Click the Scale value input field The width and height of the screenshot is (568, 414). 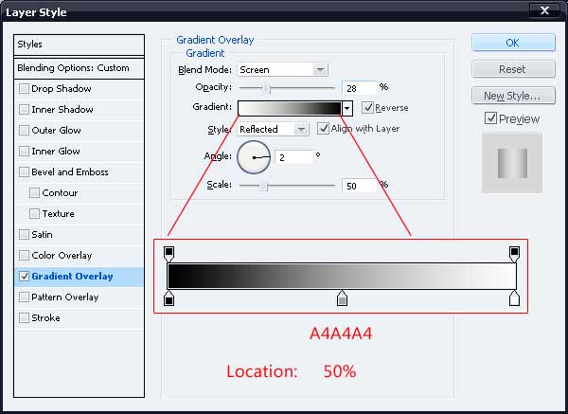[360, 186]
